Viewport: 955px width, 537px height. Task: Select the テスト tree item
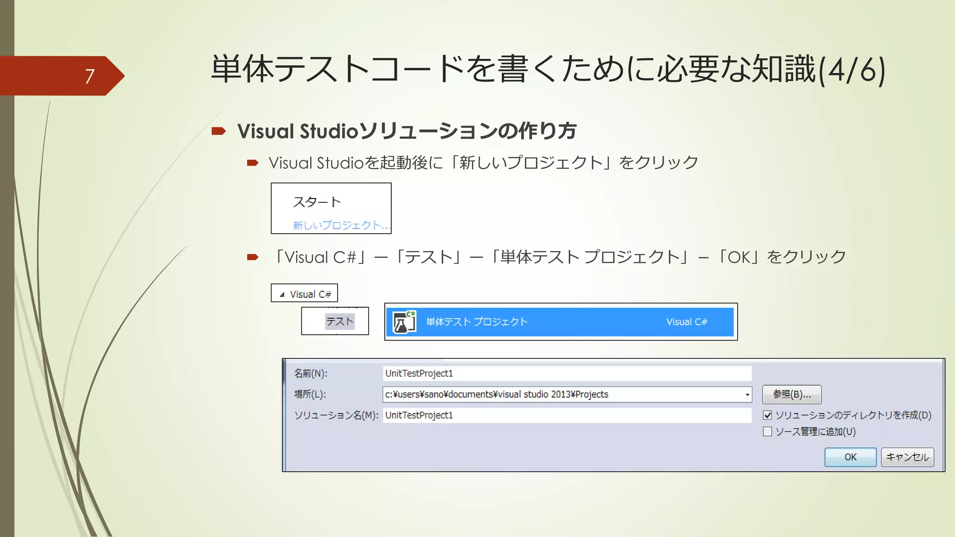339,321
